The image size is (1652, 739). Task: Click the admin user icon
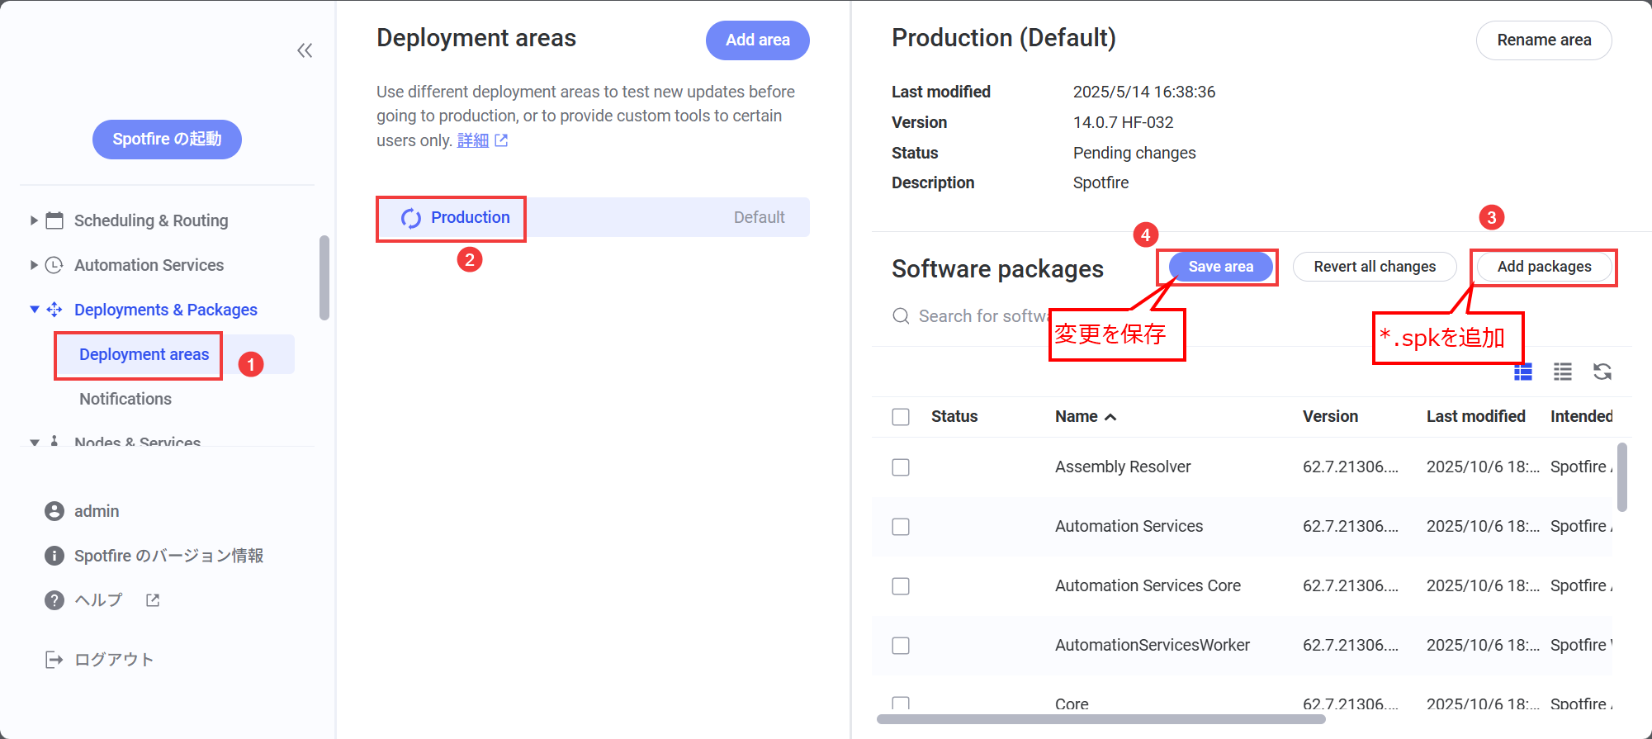point(54,511)
